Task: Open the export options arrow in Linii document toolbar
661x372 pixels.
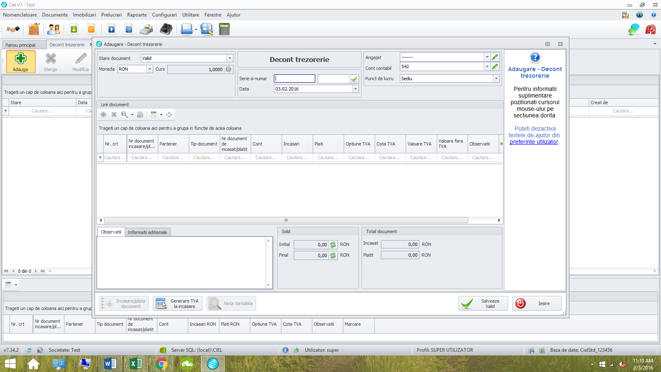Action: (161, 115)
